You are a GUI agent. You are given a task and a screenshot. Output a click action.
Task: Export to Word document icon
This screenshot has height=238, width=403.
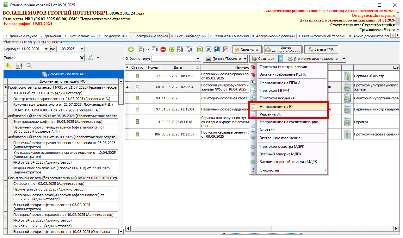click(208, 49)
